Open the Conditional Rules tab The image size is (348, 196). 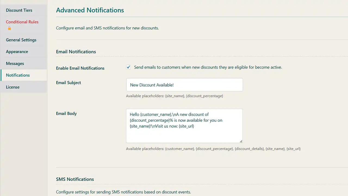tap(22, 22)
